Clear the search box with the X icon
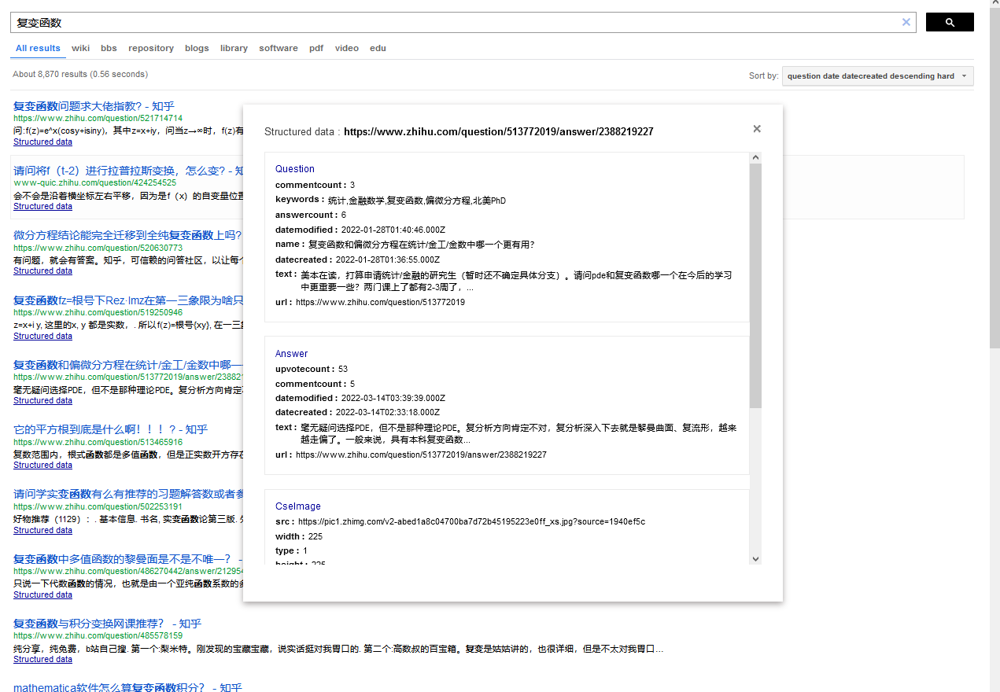1000x692 pixels. click(x=906, y=22)
